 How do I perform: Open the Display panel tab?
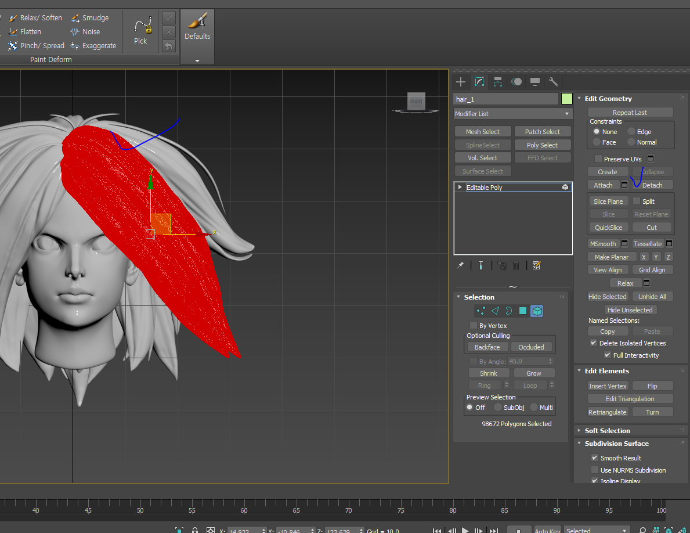(x=535, y=82)
